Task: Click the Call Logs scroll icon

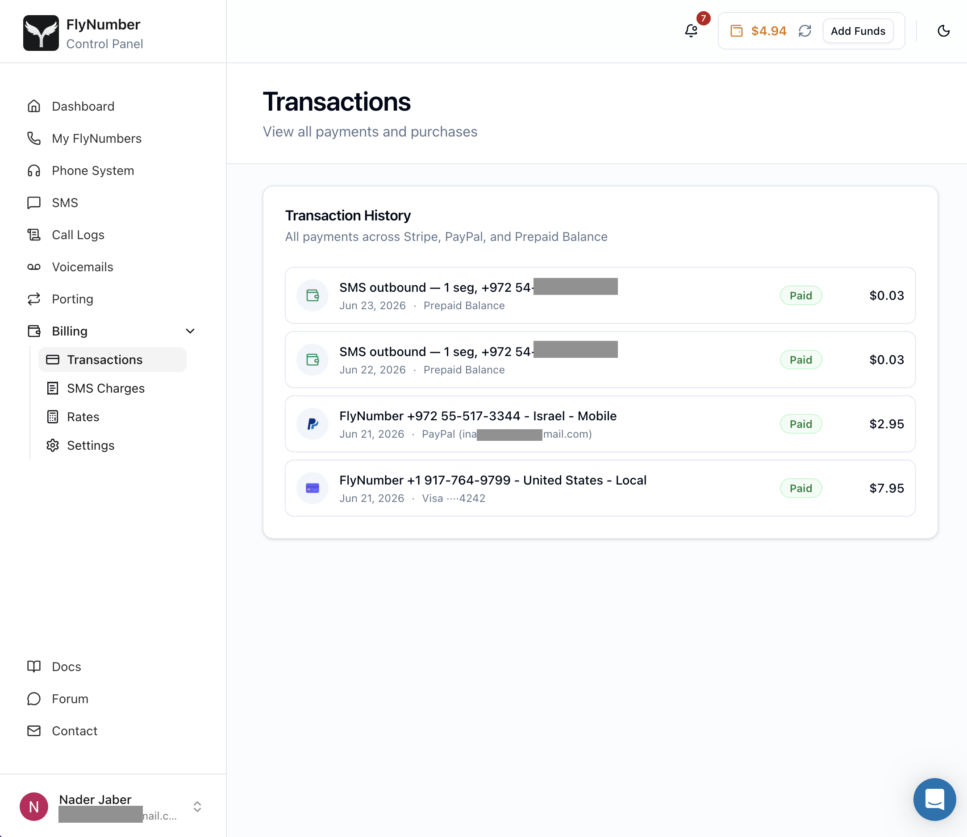Action: (33, 235)
